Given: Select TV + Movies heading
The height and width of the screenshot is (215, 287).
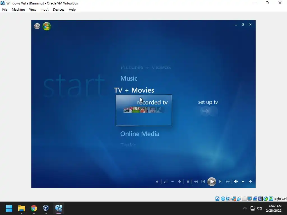Looking at the screenshot, I should pyautogui.click(x=134, y=90).
